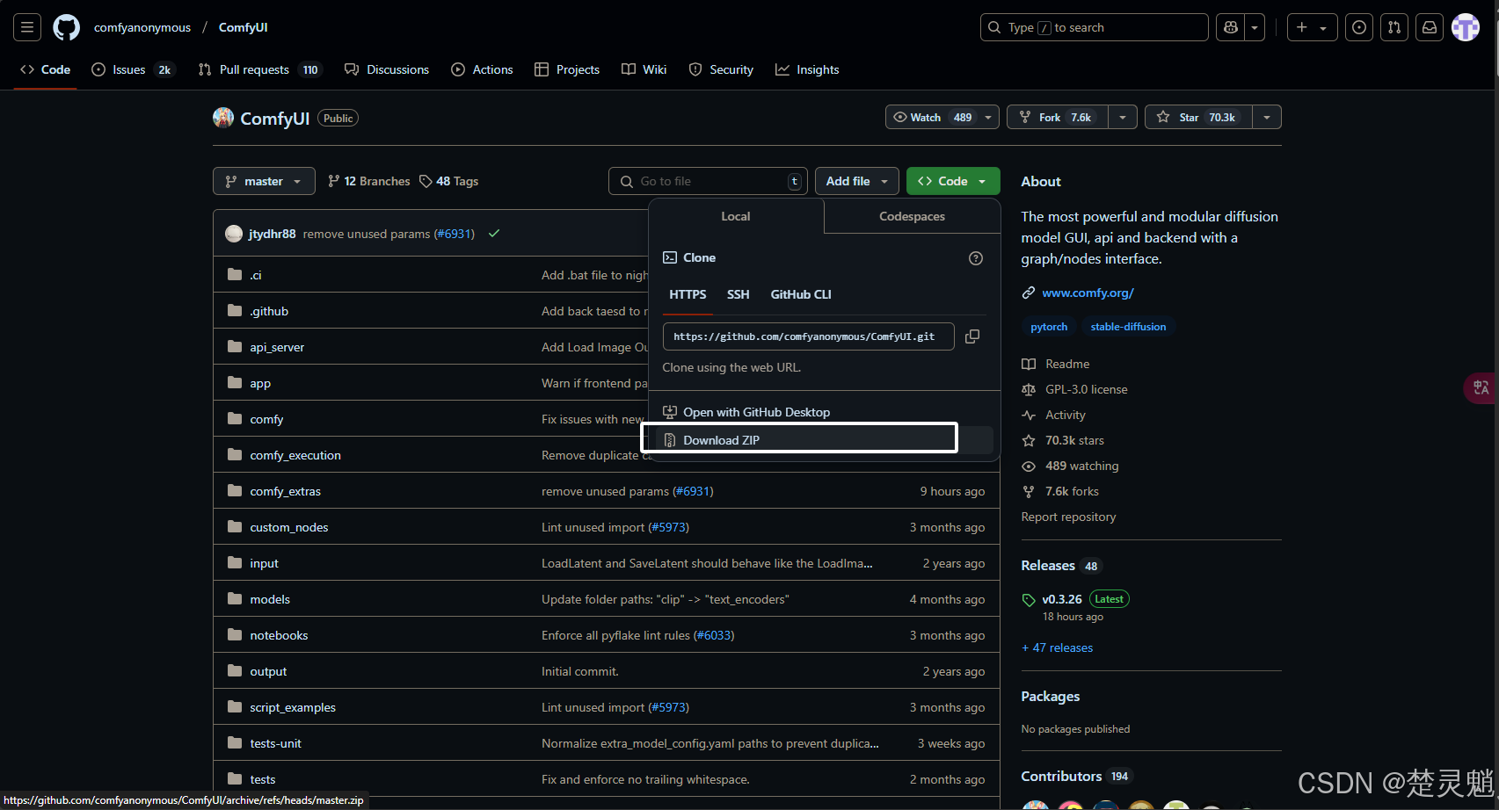Switch to the Codespaces tab
This screenshot has height=810, width=1499.
click(912, 216)
